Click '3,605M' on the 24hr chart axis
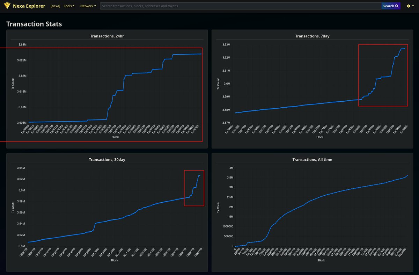 click(22, 123)
